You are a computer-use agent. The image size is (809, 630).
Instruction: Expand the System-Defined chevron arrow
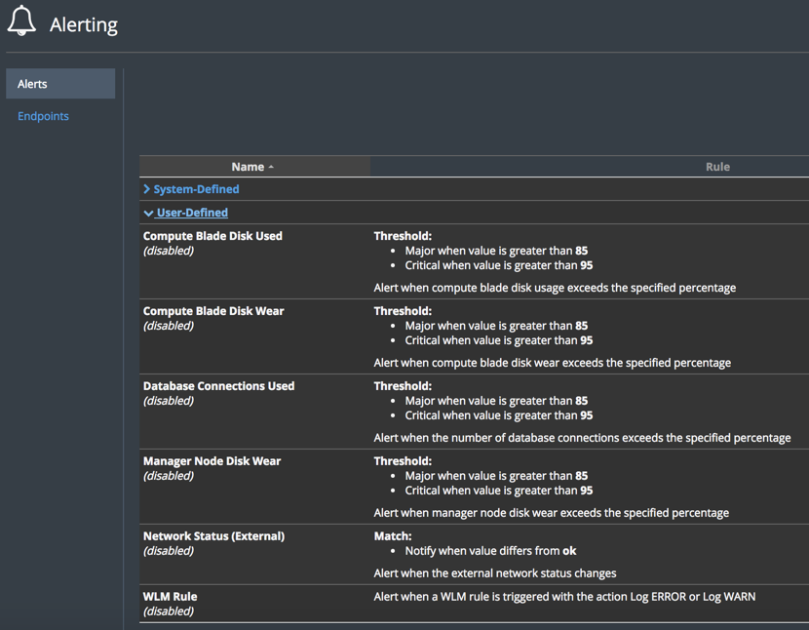[x=147, y=189]
